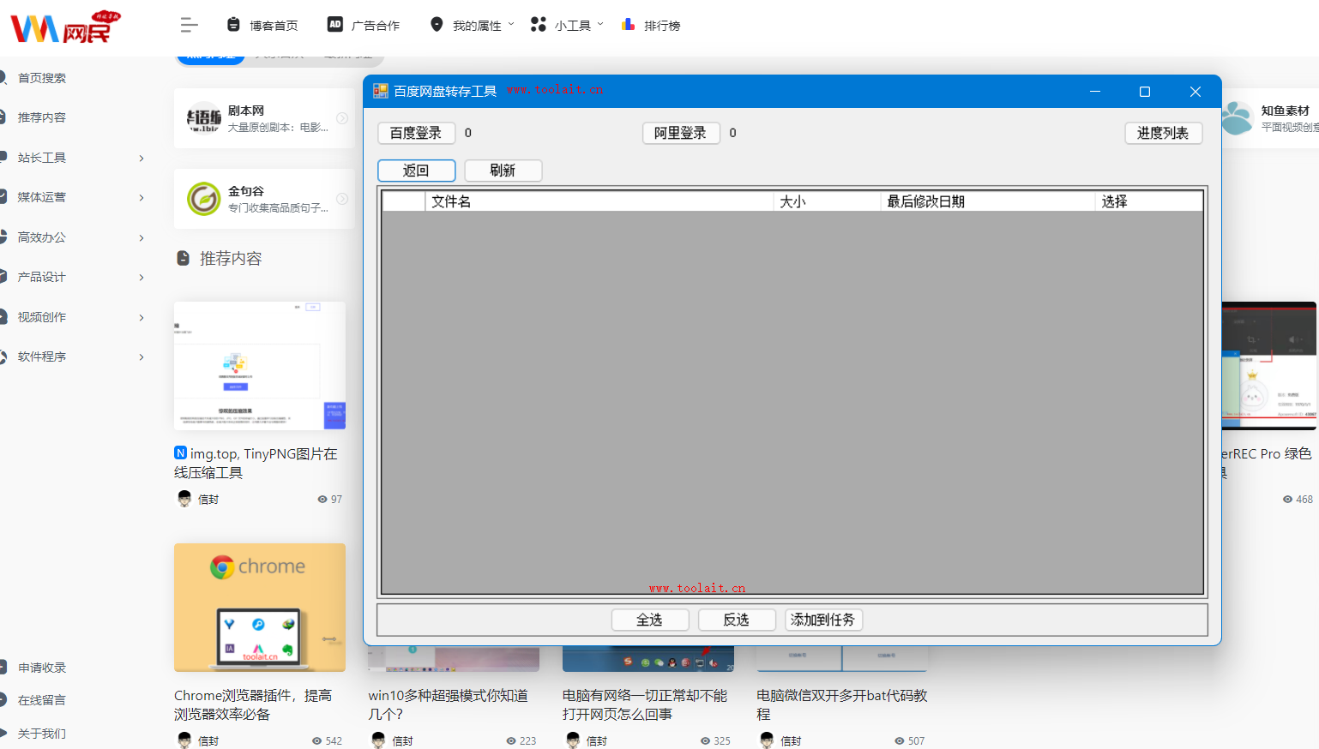Open the 小工具 dropdown arrow
The height and width of the screenshot is (749, 1319).
tap(600, 24)
